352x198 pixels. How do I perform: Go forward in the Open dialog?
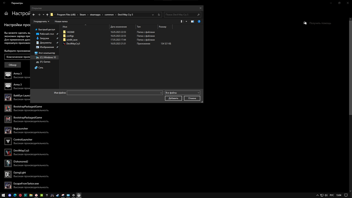tap(39, 15)
